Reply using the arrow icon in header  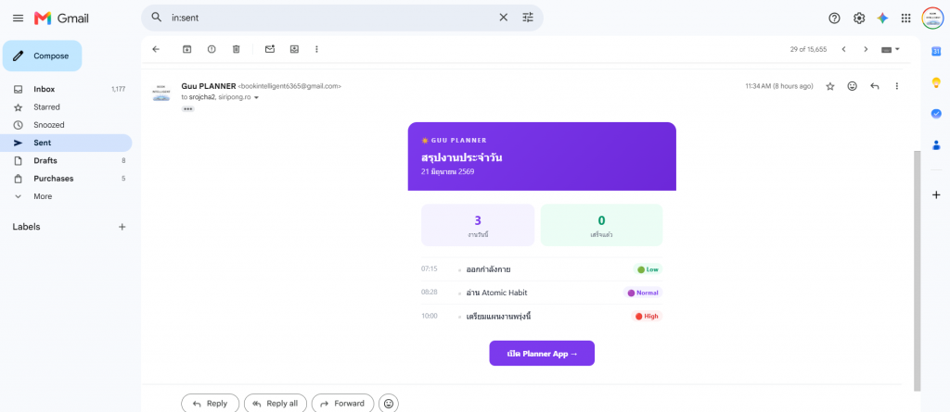point(874,86)
